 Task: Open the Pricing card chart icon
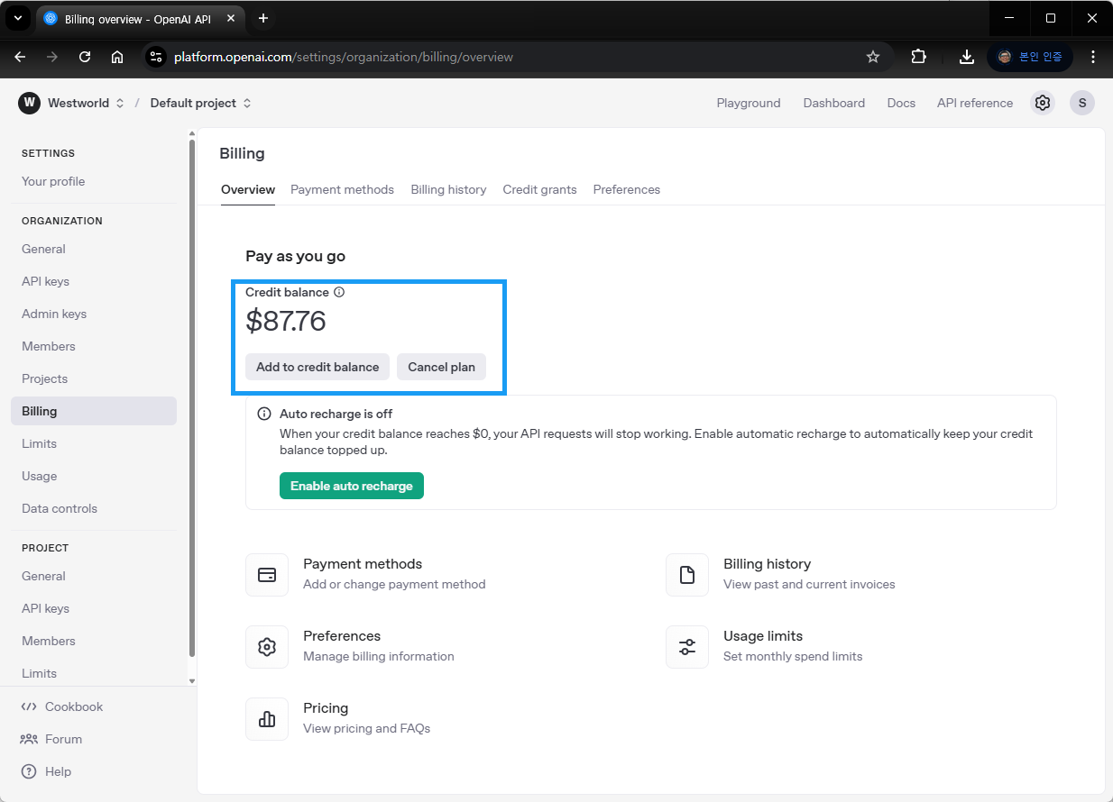(267, 719)
